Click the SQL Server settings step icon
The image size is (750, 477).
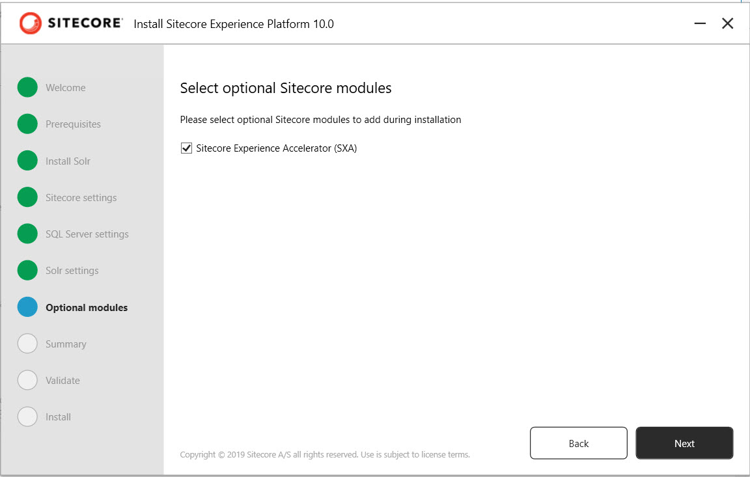(27, 234)
